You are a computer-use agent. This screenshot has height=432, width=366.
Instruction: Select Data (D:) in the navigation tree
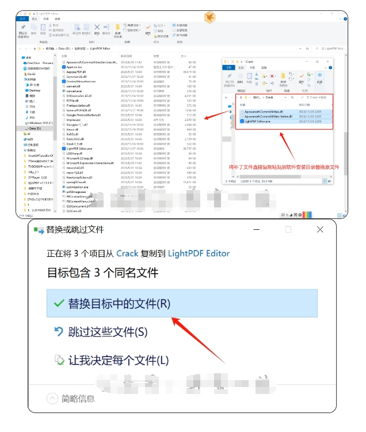[x=35, y=128]
